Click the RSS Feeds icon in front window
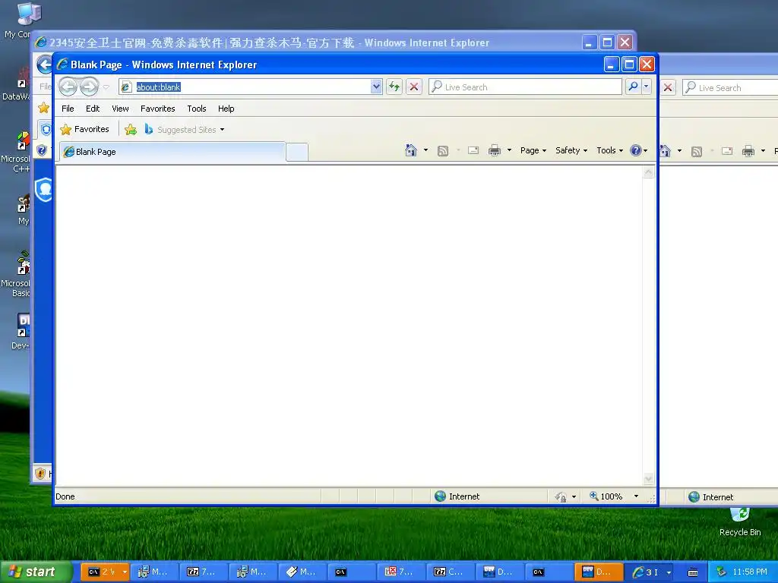This screenshot has width=778, height=583. tap(443, 151)
